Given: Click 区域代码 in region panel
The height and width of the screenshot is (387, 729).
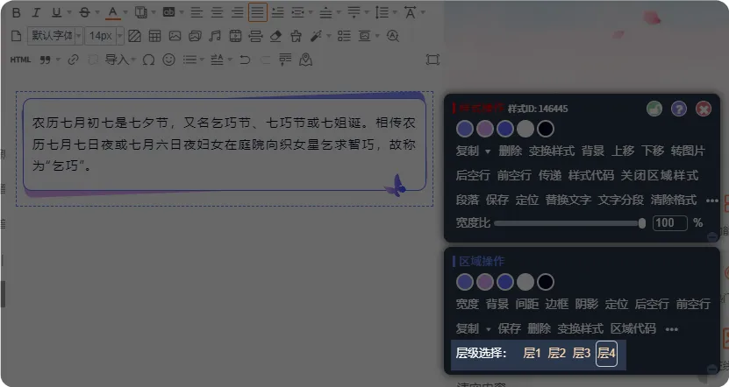Looking at the screenshot, I should [x=633, y=328].
